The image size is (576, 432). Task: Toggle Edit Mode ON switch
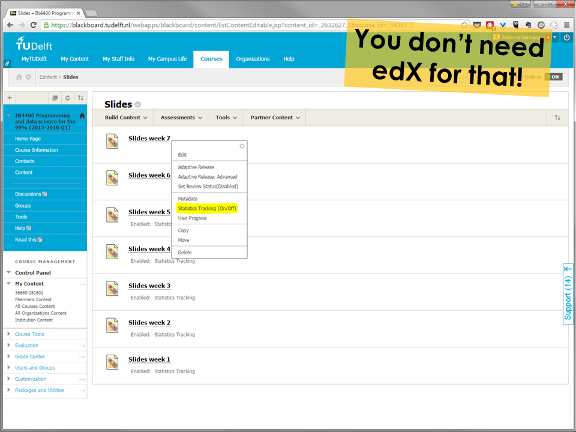(555, 77)
